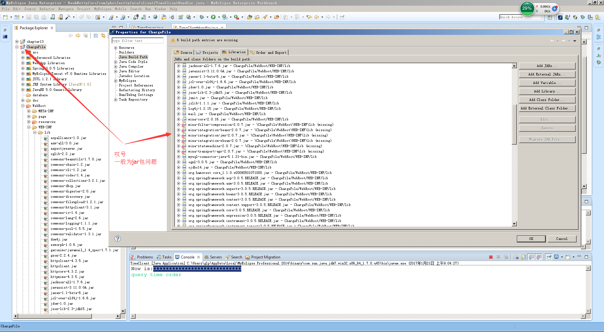Click the warning icon beside build path message
604x332 pixels.
coord(173,40)
